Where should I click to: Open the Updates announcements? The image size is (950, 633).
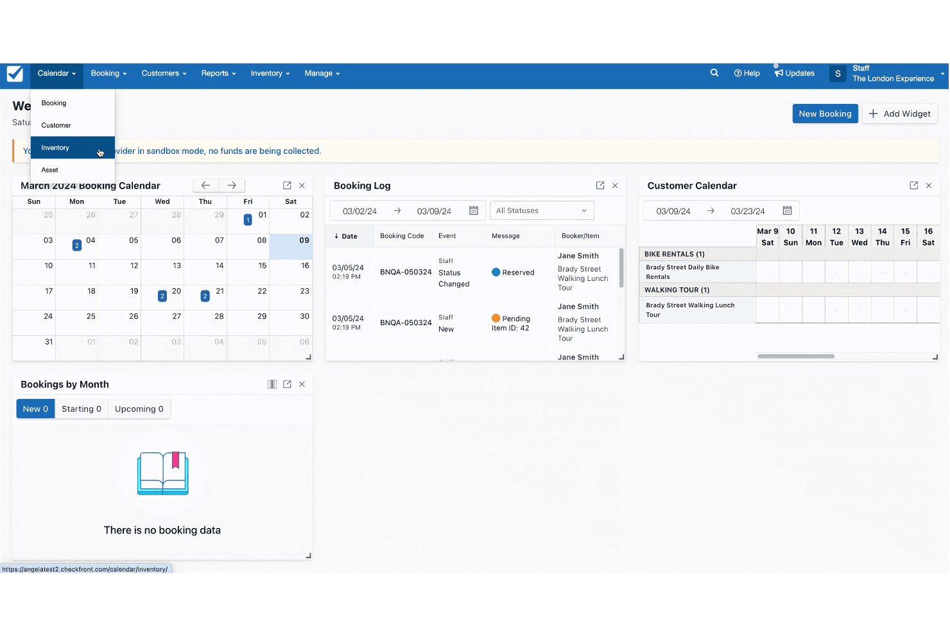pos(795,73)
